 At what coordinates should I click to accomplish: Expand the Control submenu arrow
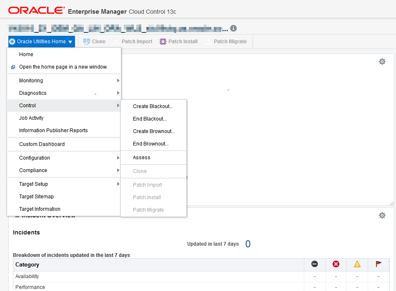(118, 106)
